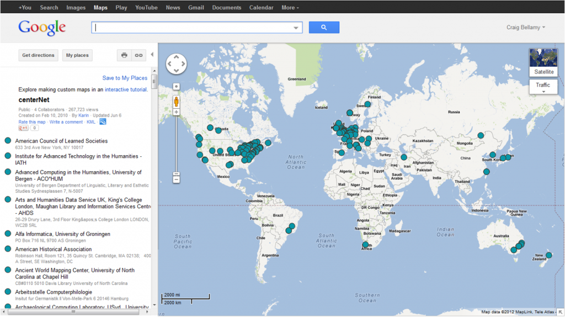Click the My places button

tap(77, 55)
